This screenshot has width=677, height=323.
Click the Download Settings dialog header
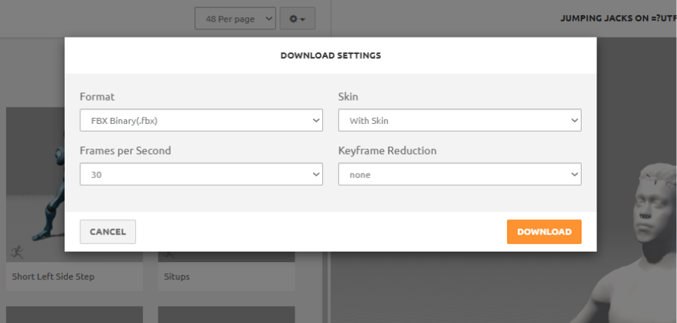[x=331, y=56]
